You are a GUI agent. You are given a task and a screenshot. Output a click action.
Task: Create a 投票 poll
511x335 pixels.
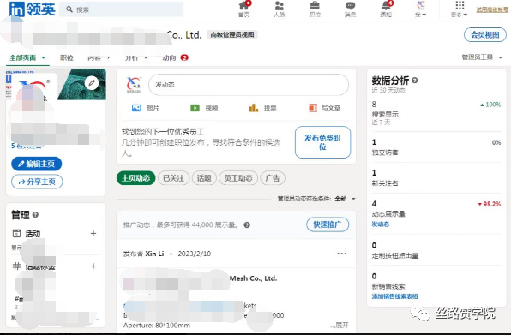(262, 108)
